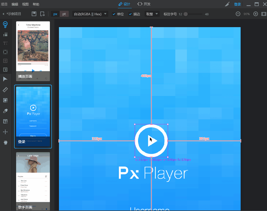Image resolution: width=267 pixels, height=211 pixels.
Task: Select the list note annotation tool
Action: click(5, 69)
